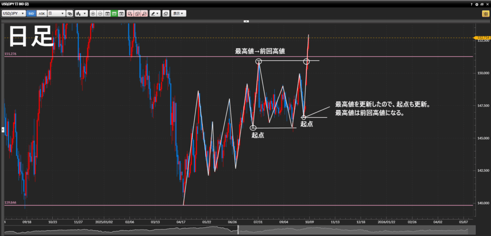This screenshot has height=236, width=491.
Task: Toggle the green highlighted chart fit icon
Action: tap(115, 13)
